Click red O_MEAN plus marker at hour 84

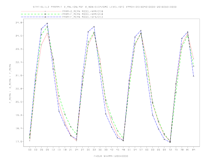tap(193, 59)
